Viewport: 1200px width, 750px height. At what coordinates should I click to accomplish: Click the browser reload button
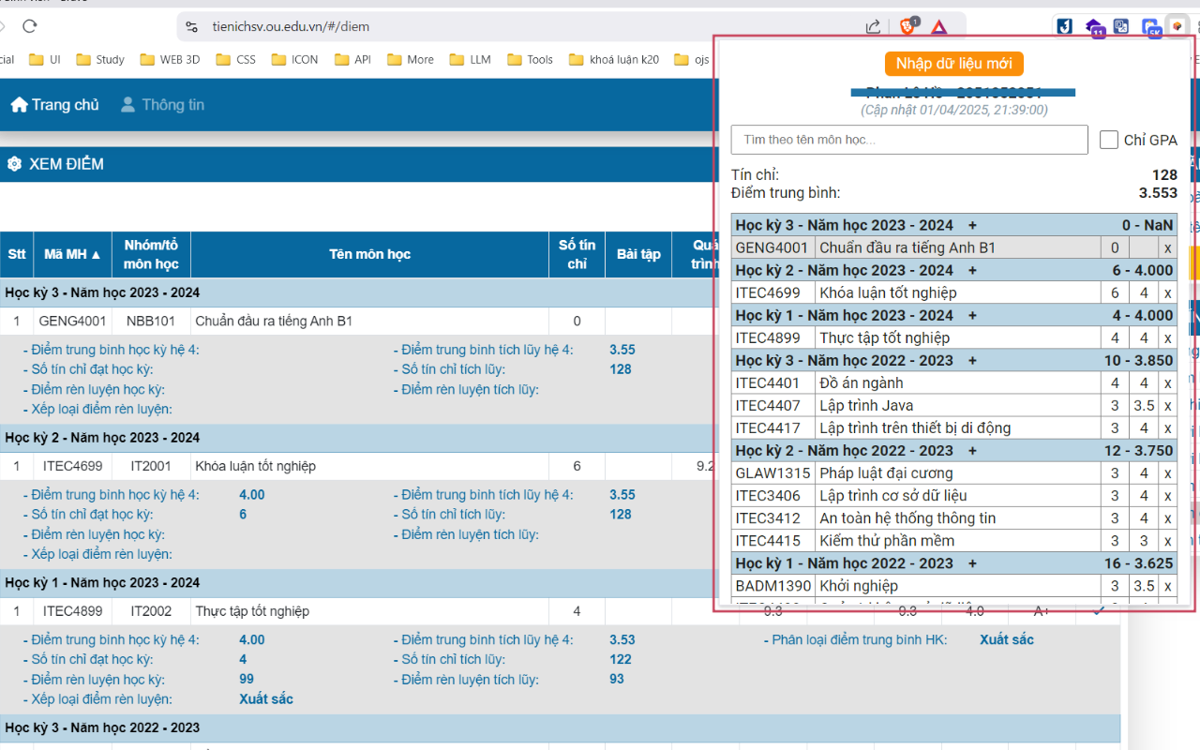[x=30, y=26]
